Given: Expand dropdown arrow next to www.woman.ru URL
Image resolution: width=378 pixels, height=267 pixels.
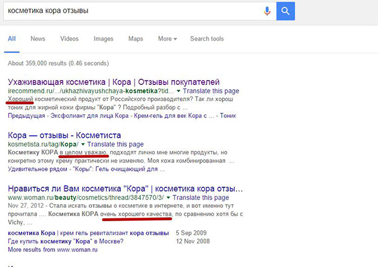Looking at the screenshot, I should (168, 198).
